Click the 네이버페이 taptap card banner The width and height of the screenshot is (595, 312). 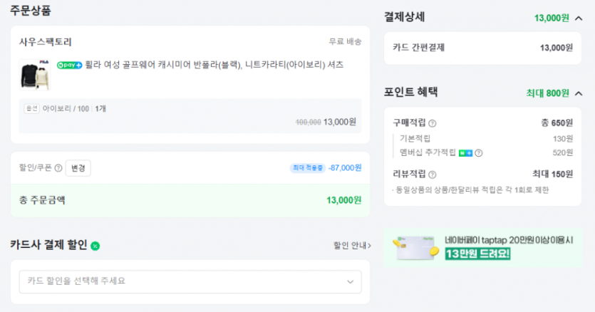[482, 247]
